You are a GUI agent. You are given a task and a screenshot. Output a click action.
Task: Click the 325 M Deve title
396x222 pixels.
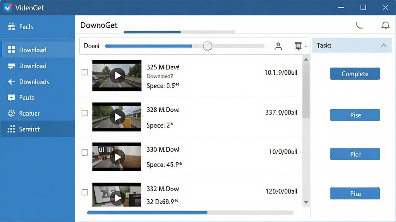(163, 67)
